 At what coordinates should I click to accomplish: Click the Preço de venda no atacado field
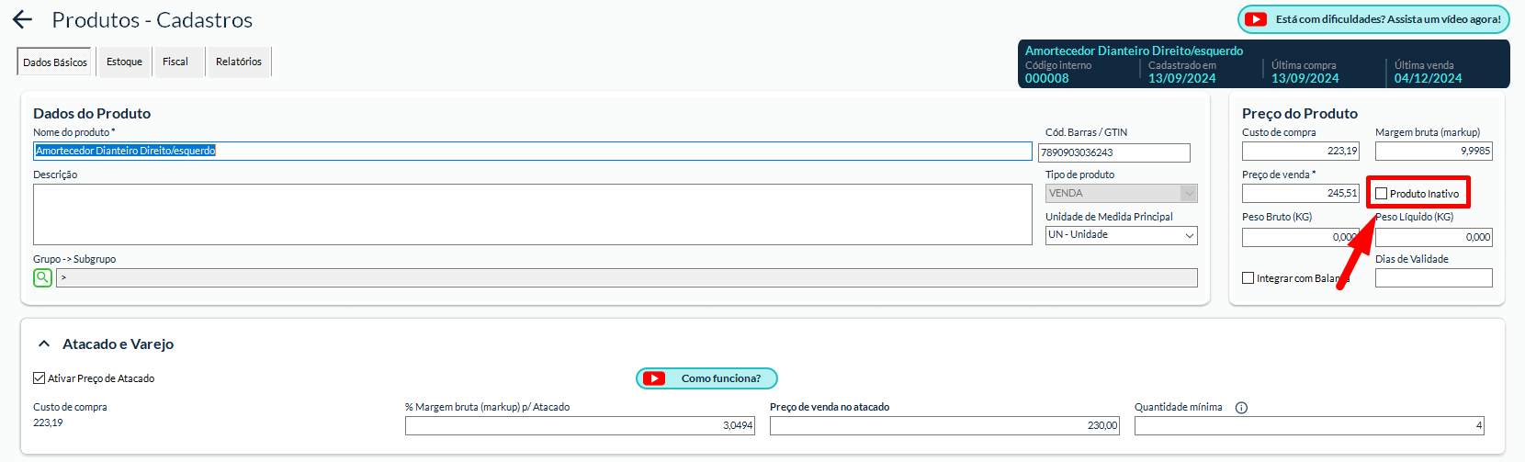(944, 425)
